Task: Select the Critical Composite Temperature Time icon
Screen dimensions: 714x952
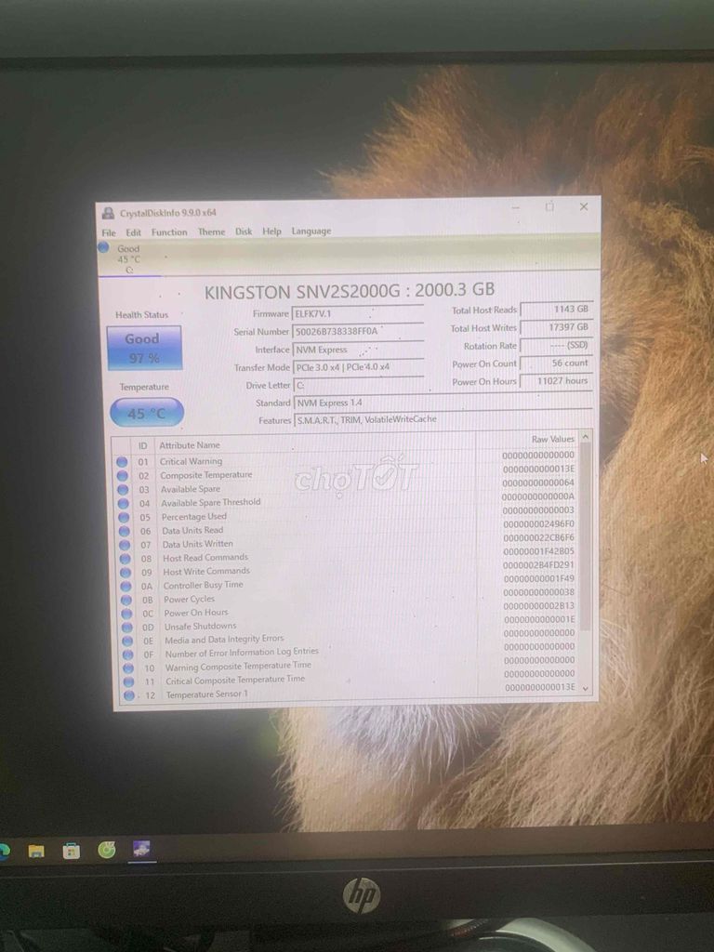Action: pyautogui.click(x=128, y=681)
